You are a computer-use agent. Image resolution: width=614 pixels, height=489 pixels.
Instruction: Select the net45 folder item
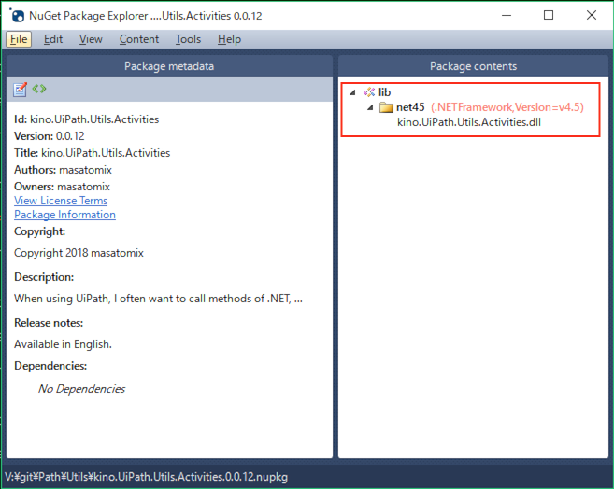click(x=410, y=107)
